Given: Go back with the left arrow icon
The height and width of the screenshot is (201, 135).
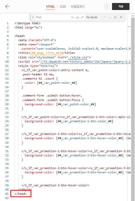Looking at the screenshot, I should (7, 6).
